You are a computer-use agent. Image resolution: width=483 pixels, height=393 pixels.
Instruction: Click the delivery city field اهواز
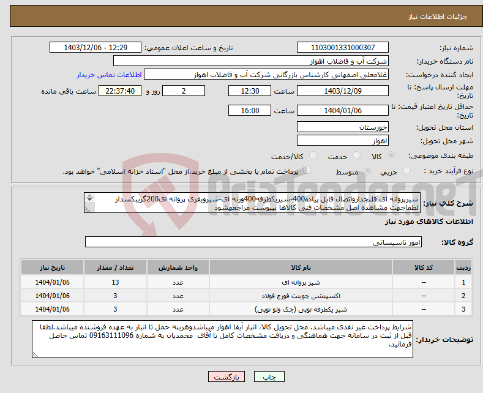click(x=343, y=140)
